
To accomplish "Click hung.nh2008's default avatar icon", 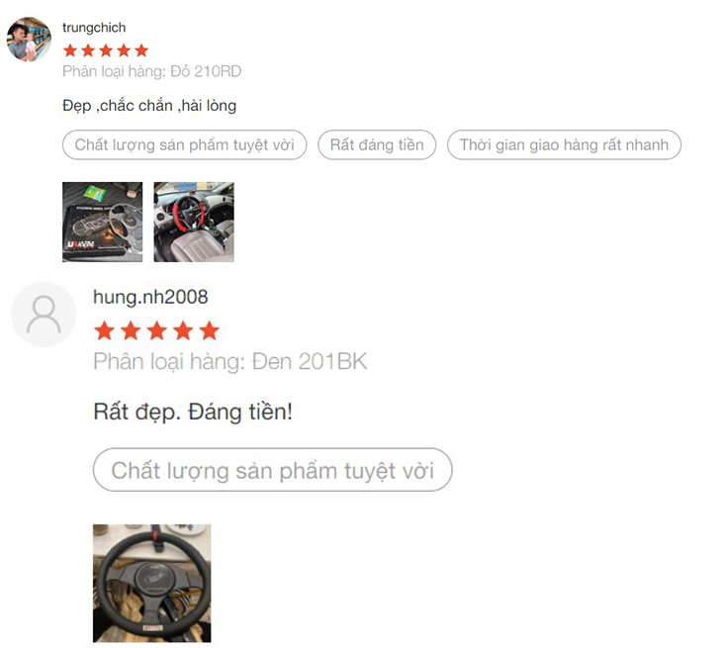I will pos(44,315).
